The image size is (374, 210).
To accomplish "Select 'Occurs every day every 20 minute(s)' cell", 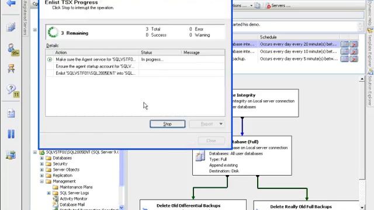I will click(299, 44).
